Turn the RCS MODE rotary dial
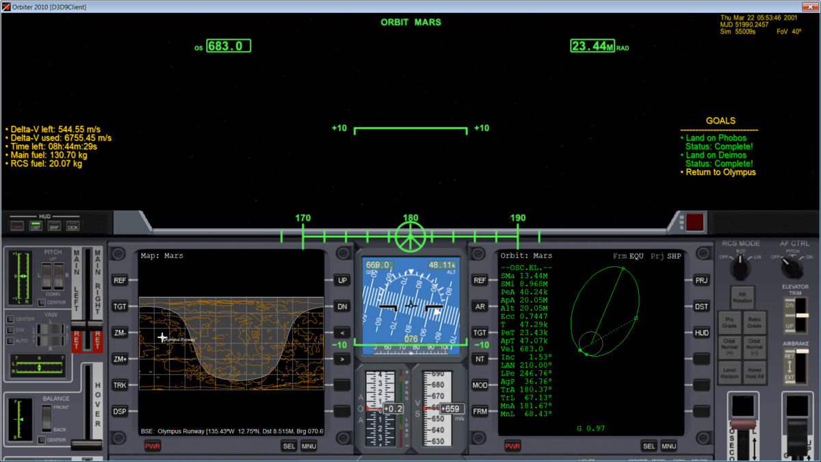The image size is (821, 462). [x=740, y=268]
